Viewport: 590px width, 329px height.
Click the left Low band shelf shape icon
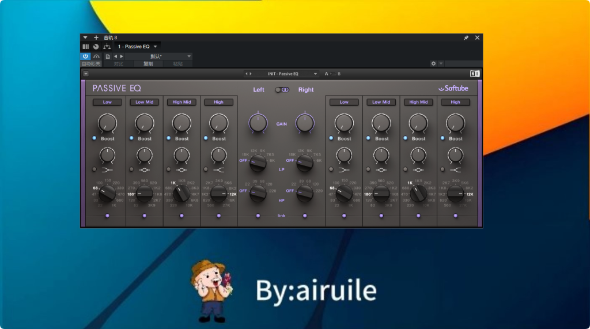pyautogui.click(x=107, y=170)
